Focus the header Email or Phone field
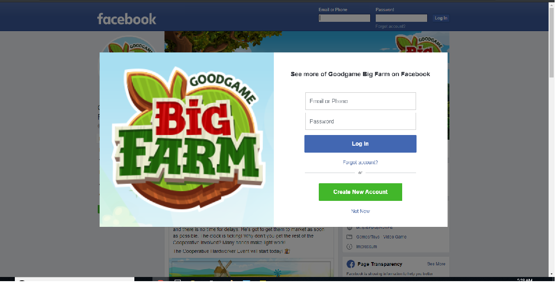 click(345, 18)
